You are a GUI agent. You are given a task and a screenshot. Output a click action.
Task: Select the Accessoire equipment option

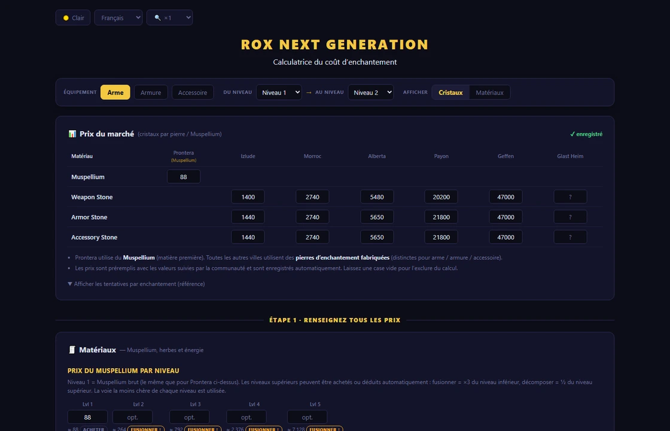pos(193,92)
